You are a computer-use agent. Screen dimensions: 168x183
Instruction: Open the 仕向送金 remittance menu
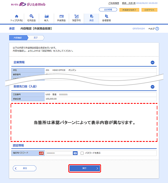coord(31,18)
